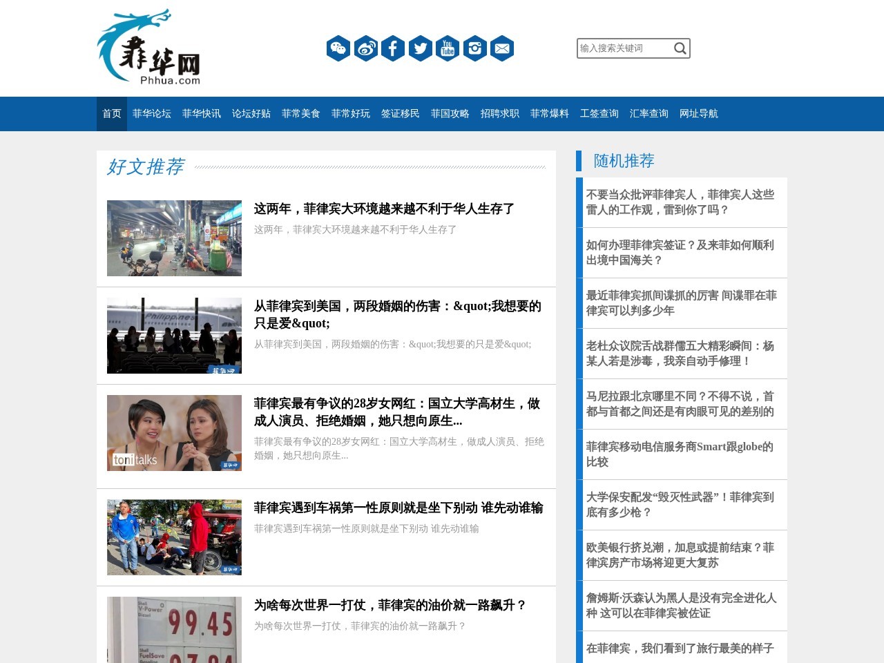This screenshot has height=663, width=884.
Task: Open sidebar link 如何办理菲律宾签证
Action: [x=680, y=253]
